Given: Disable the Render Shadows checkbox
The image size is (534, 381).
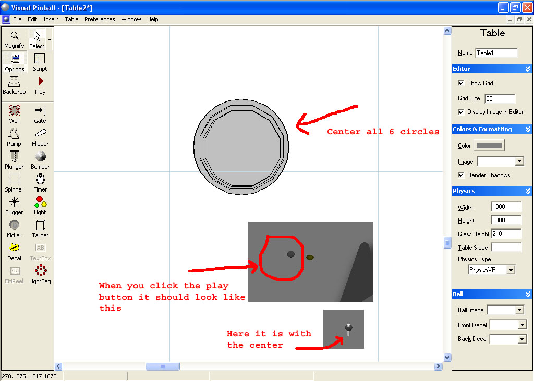Looking at the screenshot, I should click(461, 175).
